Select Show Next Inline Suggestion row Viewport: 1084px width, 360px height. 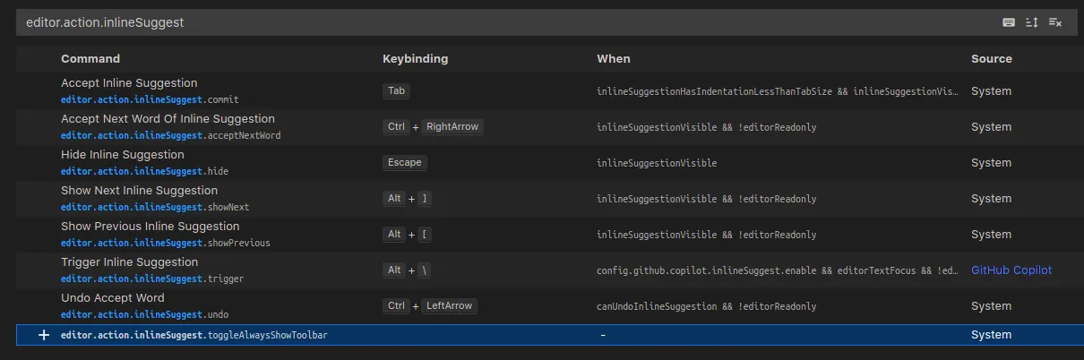point(139,191)
